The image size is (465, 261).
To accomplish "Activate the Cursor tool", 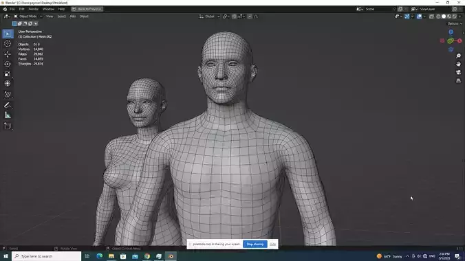I will tap(8, 44).
